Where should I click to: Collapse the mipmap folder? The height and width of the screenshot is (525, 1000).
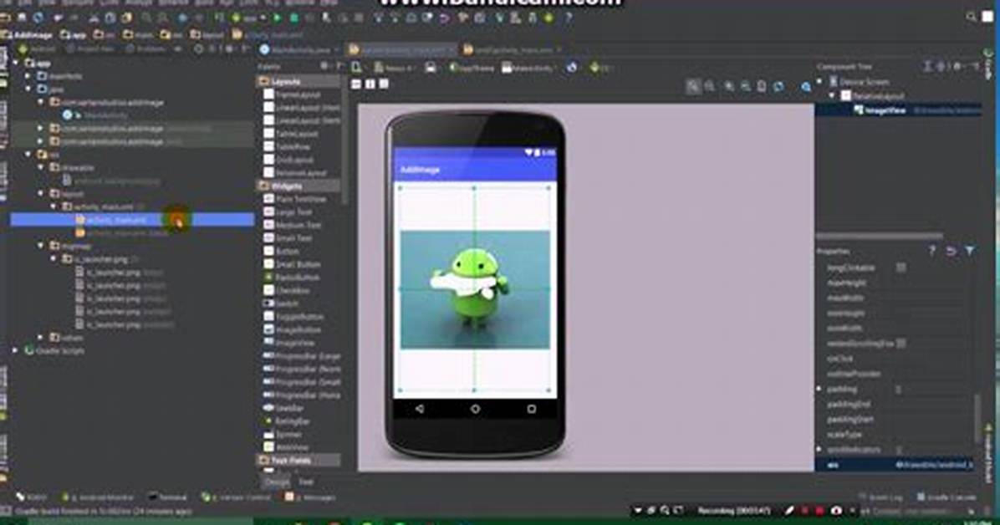(41, 246)
